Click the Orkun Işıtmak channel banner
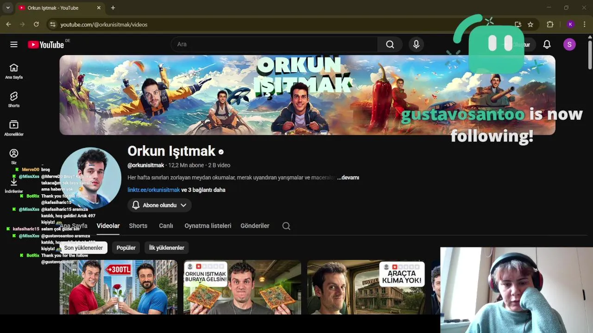The width and height of the screenshot is (593, 333). pyautogui.click(x=307, y=95)
